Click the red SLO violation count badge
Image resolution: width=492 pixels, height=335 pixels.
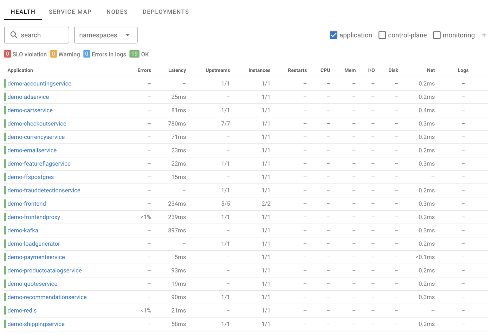[7, 54]
